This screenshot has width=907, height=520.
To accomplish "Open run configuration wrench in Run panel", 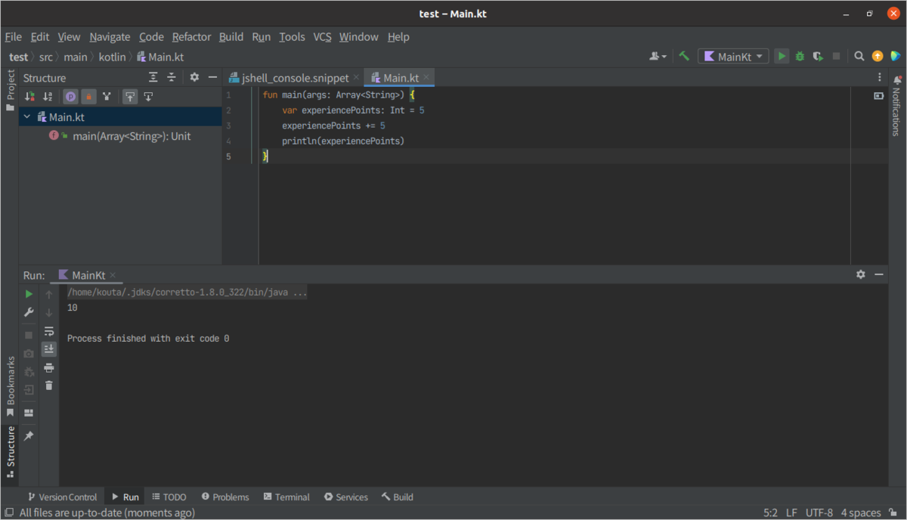I will [29, 312].
